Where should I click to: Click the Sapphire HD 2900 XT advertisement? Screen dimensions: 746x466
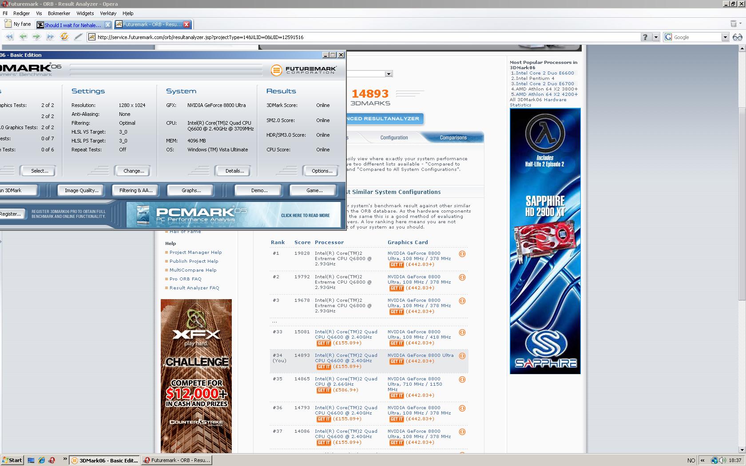click(x=545, y=241)
